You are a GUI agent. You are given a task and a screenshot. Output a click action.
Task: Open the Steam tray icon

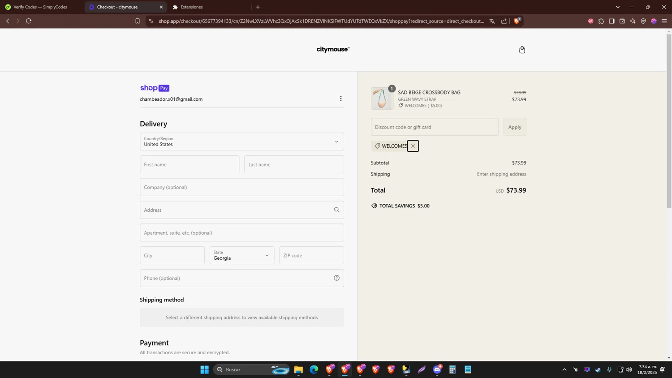click(x=598, y=369)
